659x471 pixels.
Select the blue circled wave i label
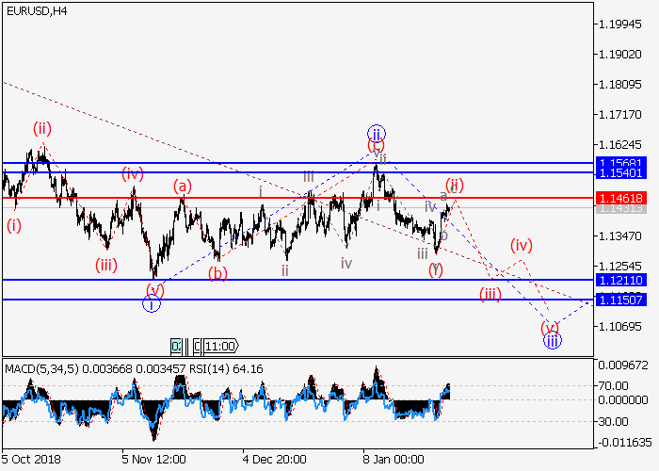coord(152,304)
